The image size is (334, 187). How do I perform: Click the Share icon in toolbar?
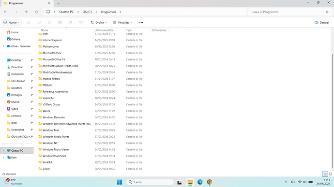71,22
